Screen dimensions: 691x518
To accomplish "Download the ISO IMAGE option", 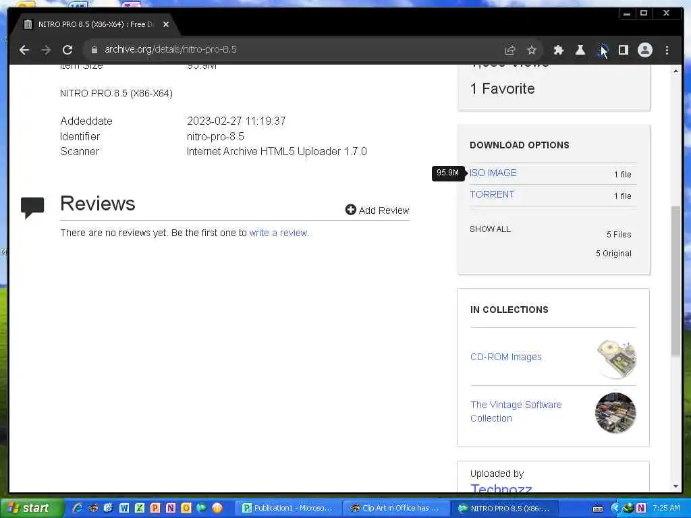I will tap(493, 173).
